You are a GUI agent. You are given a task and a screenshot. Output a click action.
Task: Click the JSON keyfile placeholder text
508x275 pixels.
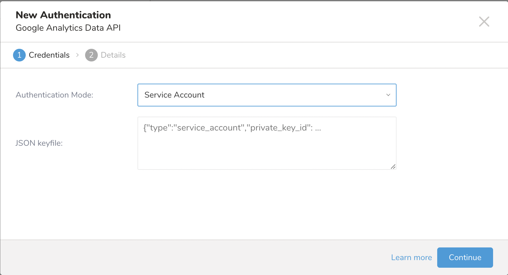pos(232,128)
